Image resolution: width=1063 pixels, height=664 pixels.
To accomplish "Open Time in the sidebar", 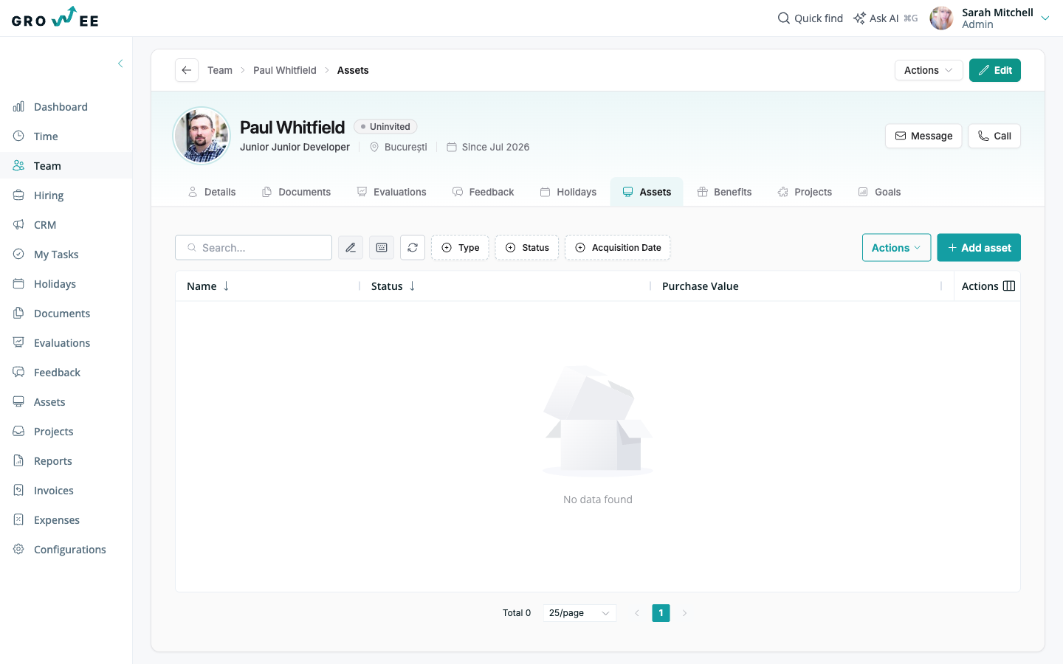I will coord(66,136).
